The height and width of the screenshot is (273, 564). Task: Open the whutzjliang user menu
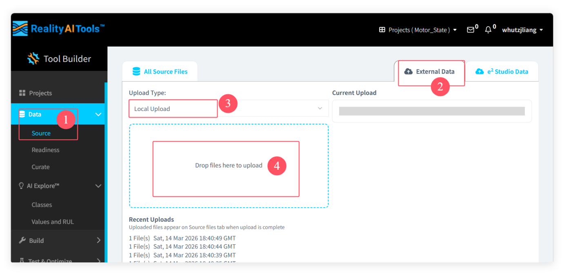point(522,30)
